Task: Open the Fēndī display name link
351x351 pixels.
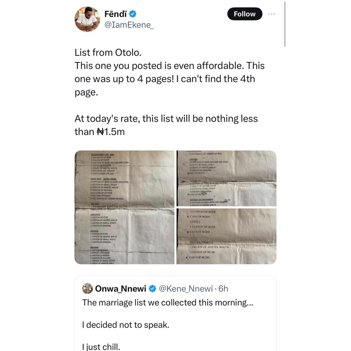Action: click(115, 14)
